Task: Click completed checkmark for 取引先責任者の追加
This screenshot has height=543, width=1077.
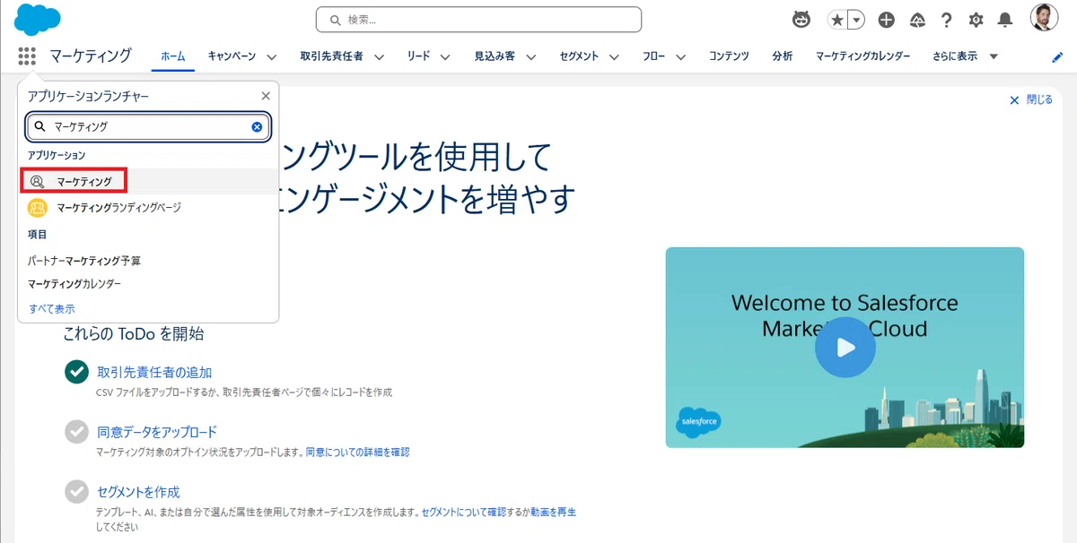Action: pos(76,372)
